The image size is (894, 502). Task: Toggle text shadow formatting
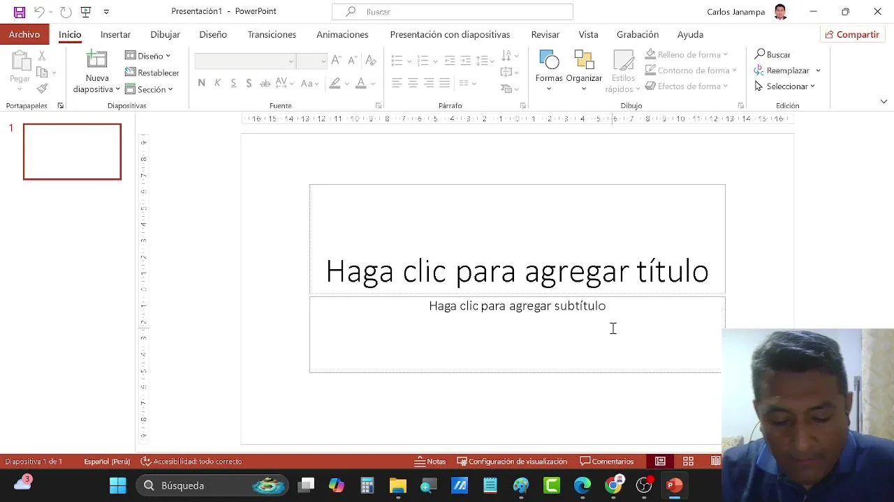[249, 83]
